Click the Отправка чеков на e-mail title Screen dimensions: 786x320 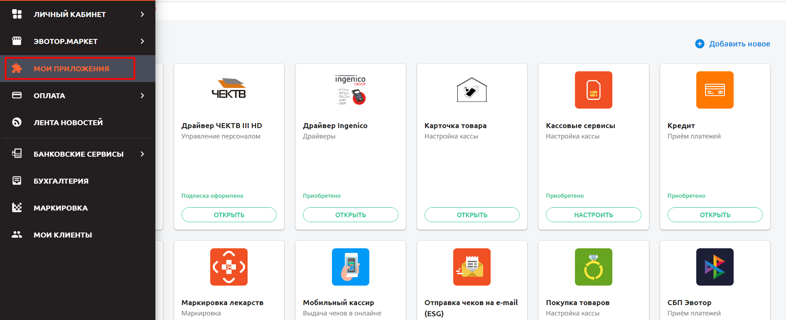click(x=471, y=308)
